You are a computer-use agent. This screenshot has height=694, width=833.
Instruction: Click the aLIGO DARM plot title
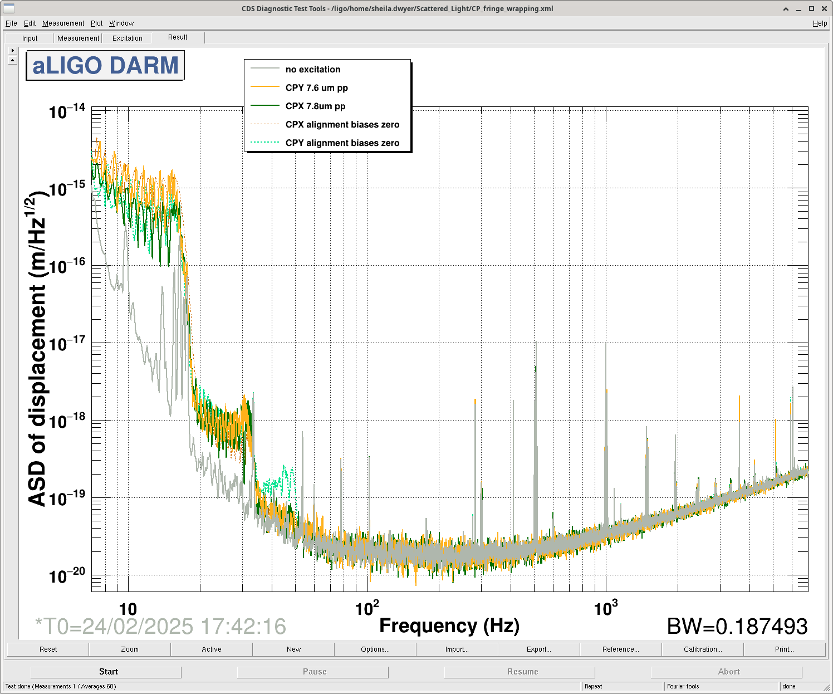[105, 65]
